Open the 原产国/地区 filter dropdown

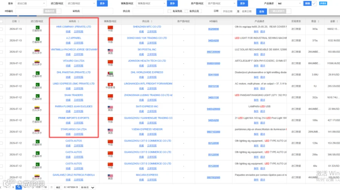click(x=221, y=3)
